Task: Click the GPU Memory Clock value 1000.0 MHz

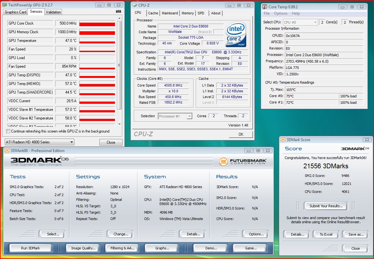Action: pyautogui.click(x=66, y=32)
